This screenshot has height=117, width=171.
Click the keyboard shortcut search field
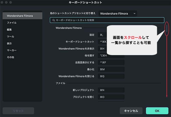click(x=107, y=20)
